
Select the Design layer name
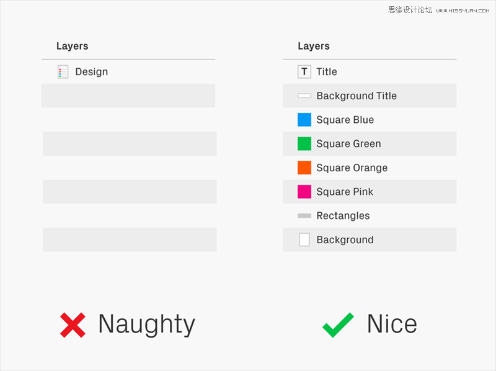(x=91, y=72)
